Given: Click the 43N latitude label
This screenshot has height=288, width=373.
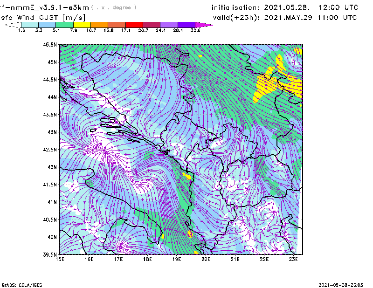Looking at the screenshot, I should click(52, 132).
